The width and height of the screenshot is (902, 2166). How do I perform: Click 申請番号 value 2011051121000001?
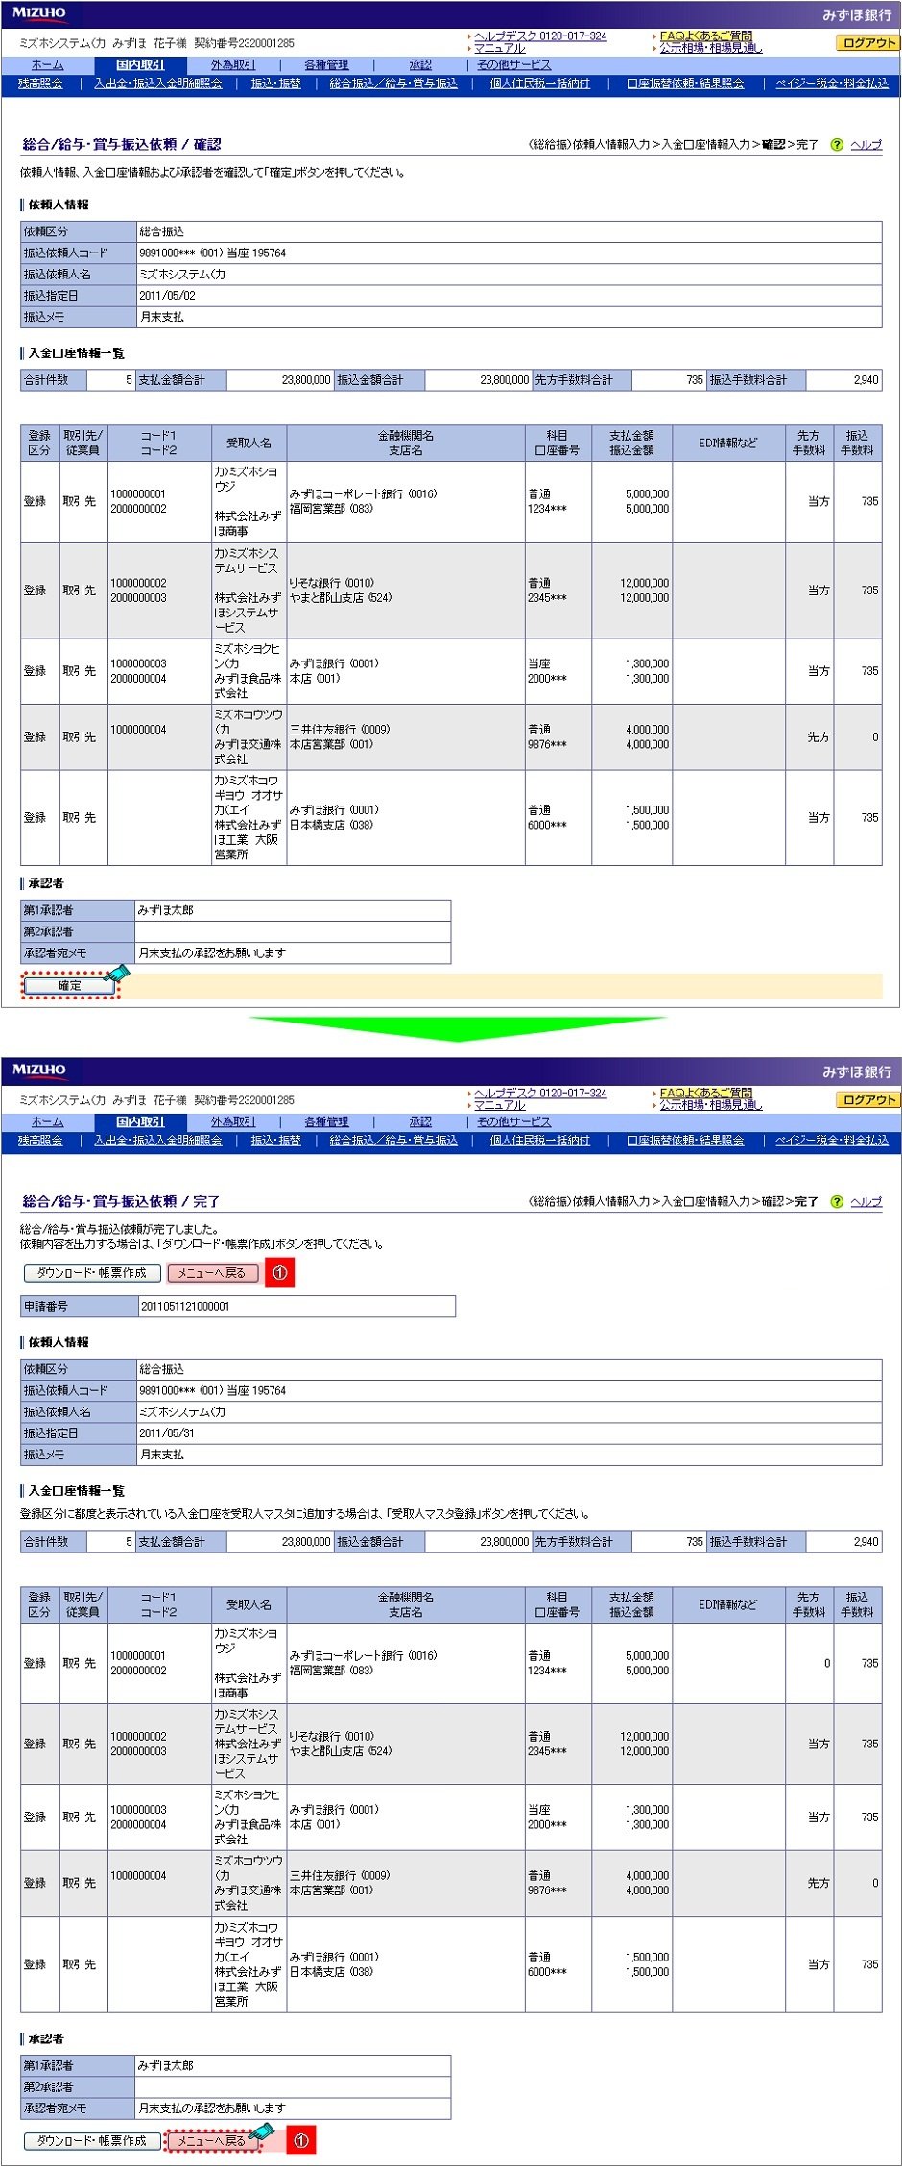[x=185, y=1307]
